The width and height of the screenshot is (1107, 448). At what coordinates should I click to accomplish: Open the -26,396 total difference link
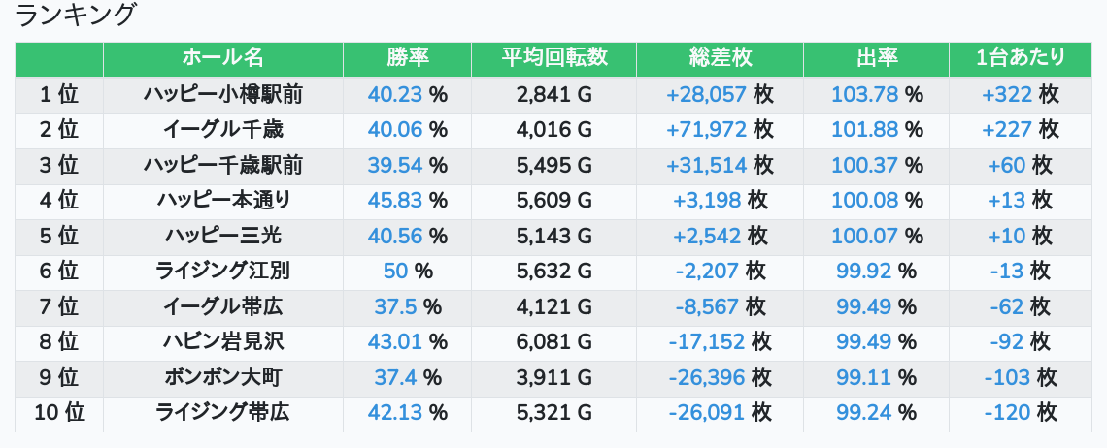tap(707, 377)
